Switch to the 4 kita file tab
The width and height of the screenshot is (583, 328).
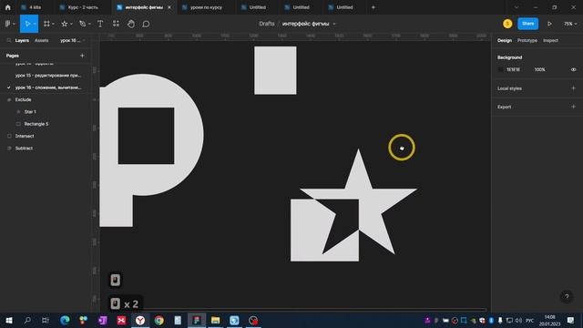tap(36, 7)
